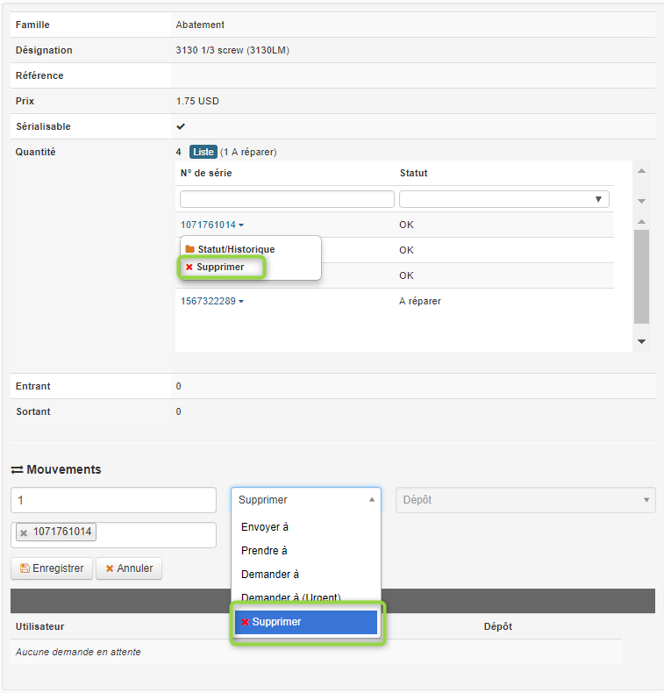Open the Dépôt dropdown
The height and width of the screenshot is (693, 664).
click(525, 500)
